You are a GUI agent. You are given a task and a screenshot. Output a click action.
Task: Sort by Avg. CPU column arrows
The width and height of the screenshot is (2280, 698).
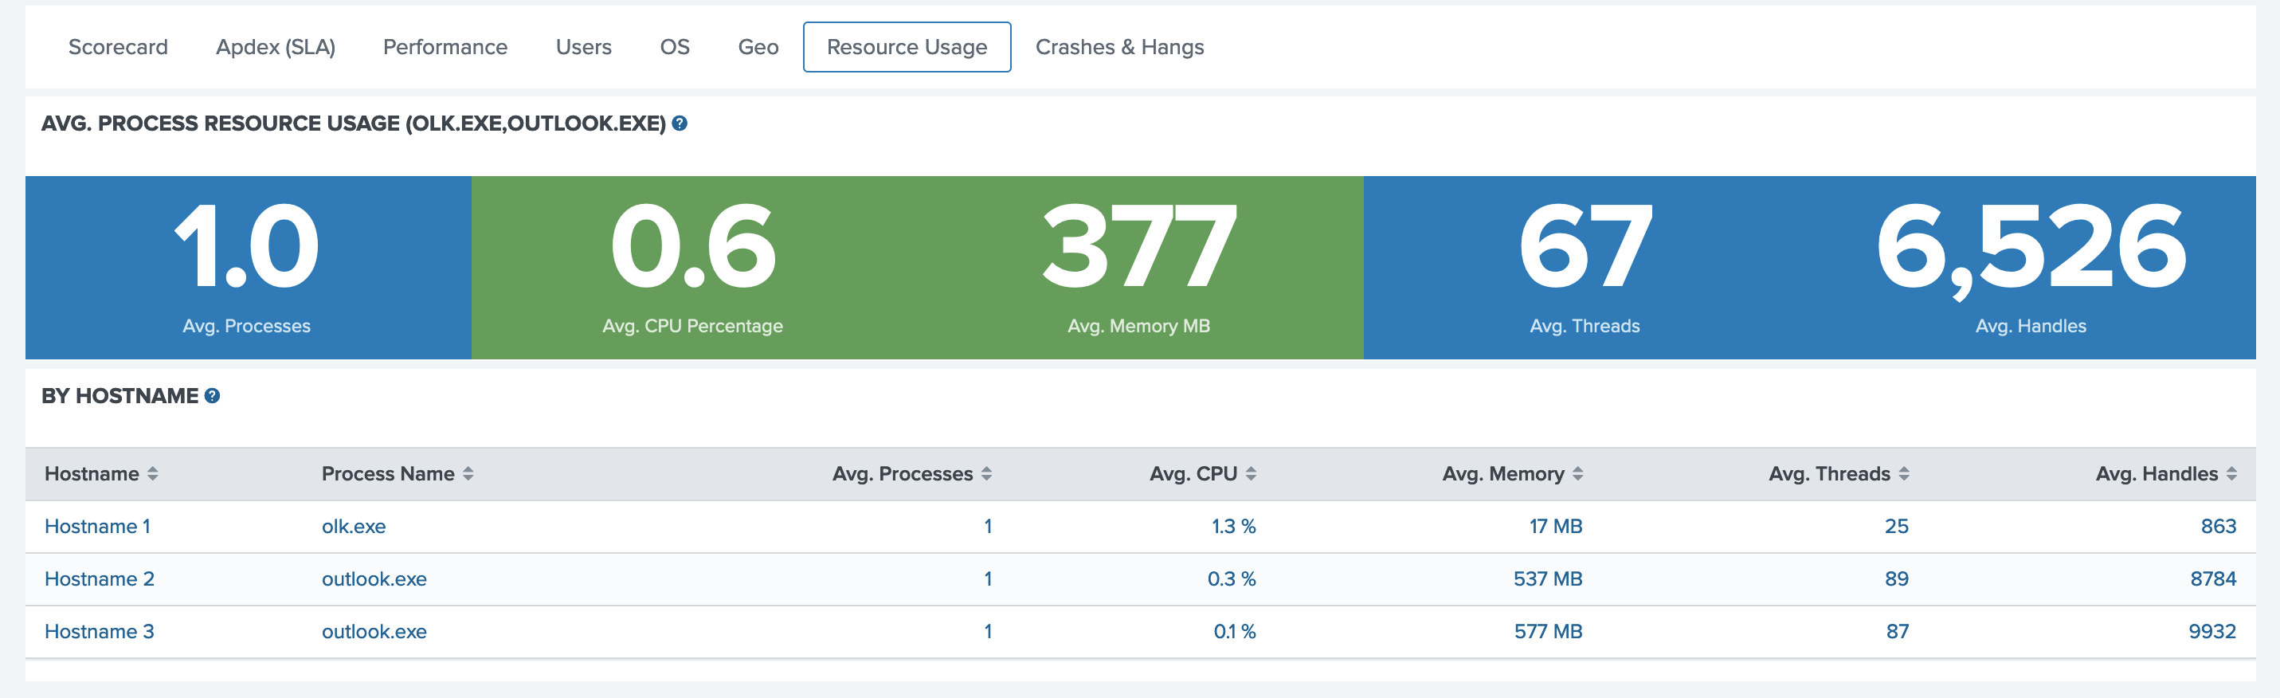pyautogui.click(x=1251, y=474)
